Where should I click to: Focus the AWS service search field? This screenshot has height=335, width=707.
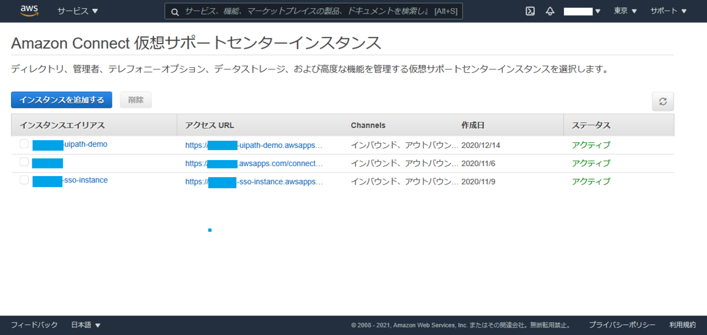(313, 11)
